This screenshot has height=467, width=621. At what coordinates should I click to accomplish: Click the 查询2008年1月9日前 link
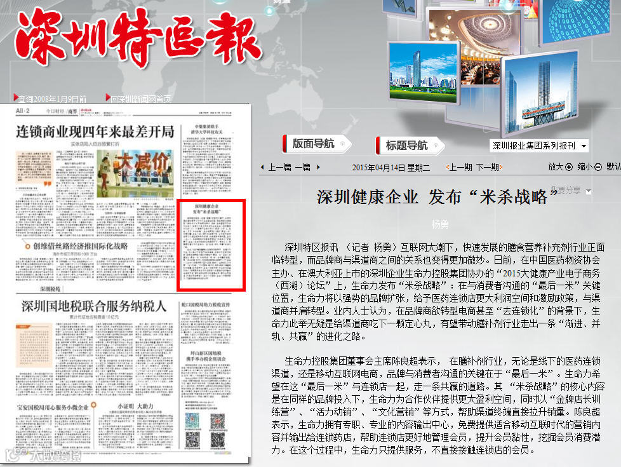pos(52,98)
